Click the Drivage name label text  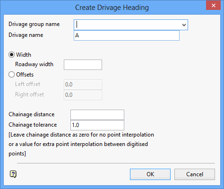26,35
